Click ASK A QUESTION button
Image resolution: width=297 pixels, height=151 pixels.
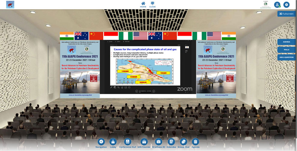pyautogui.click(x=286, y=57)
